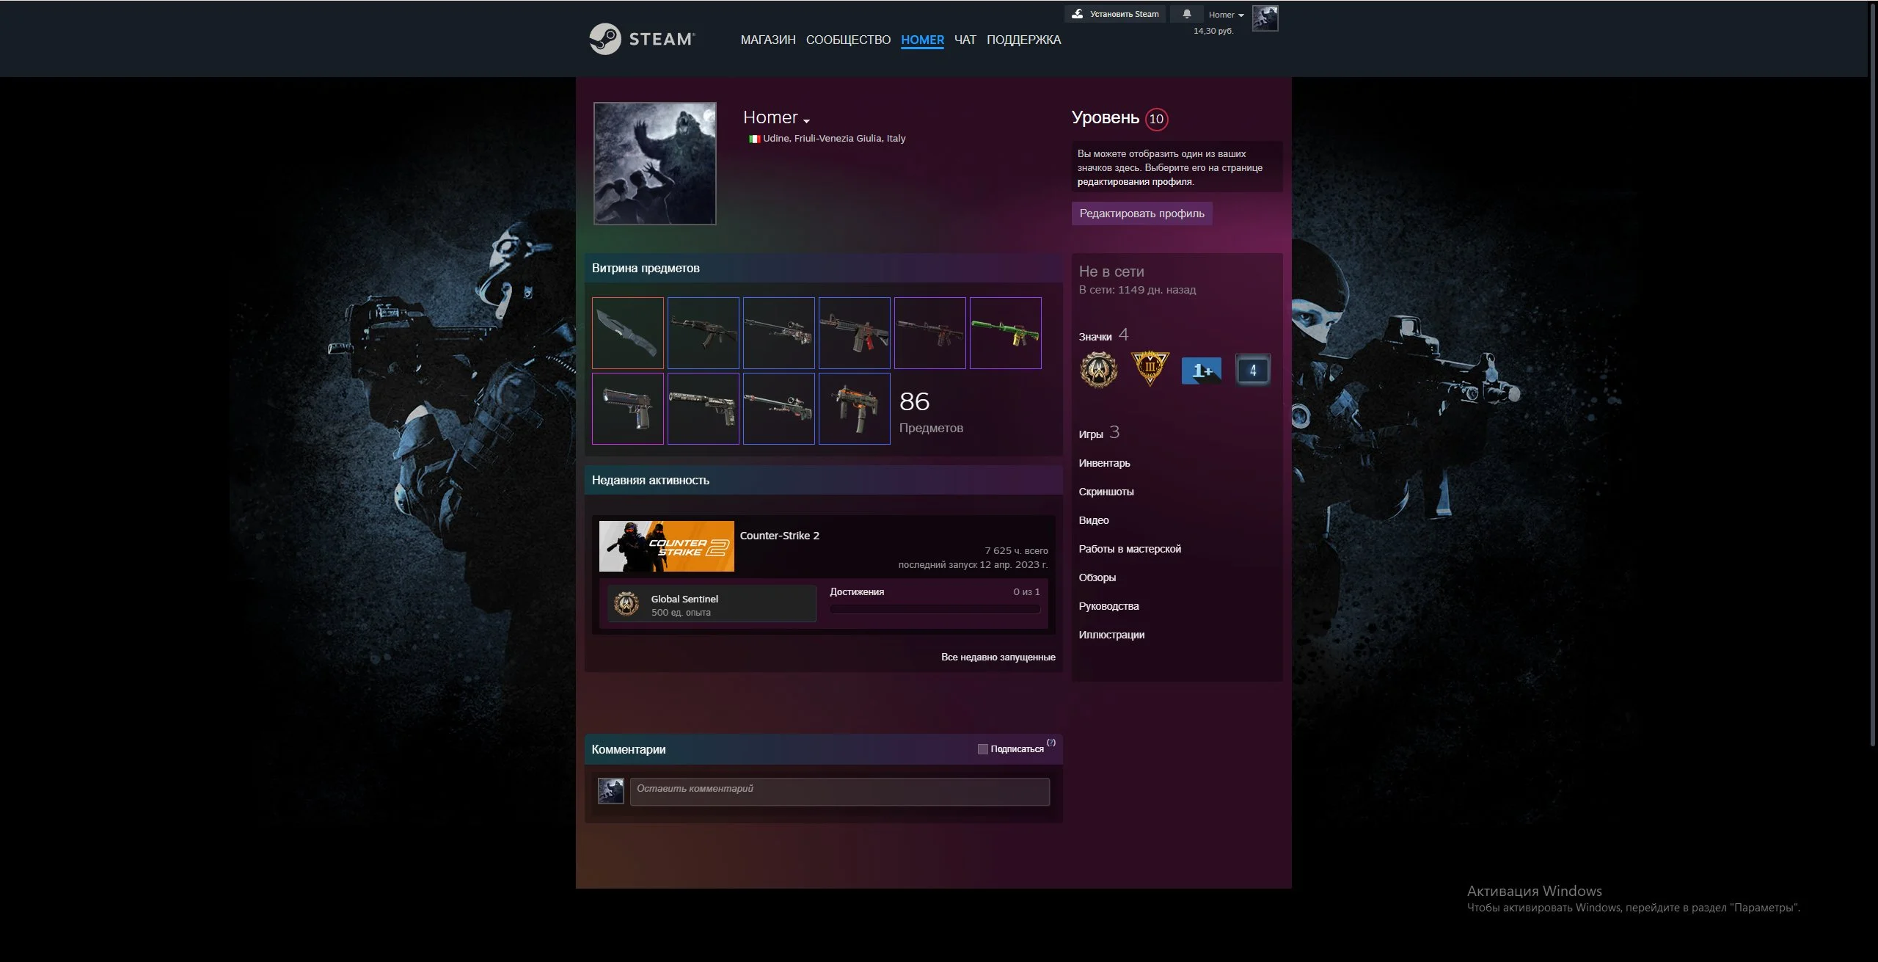1878x962 pixels.
Task: Click the Оставить комментарий input field
Action: click(x=839, y=792)
